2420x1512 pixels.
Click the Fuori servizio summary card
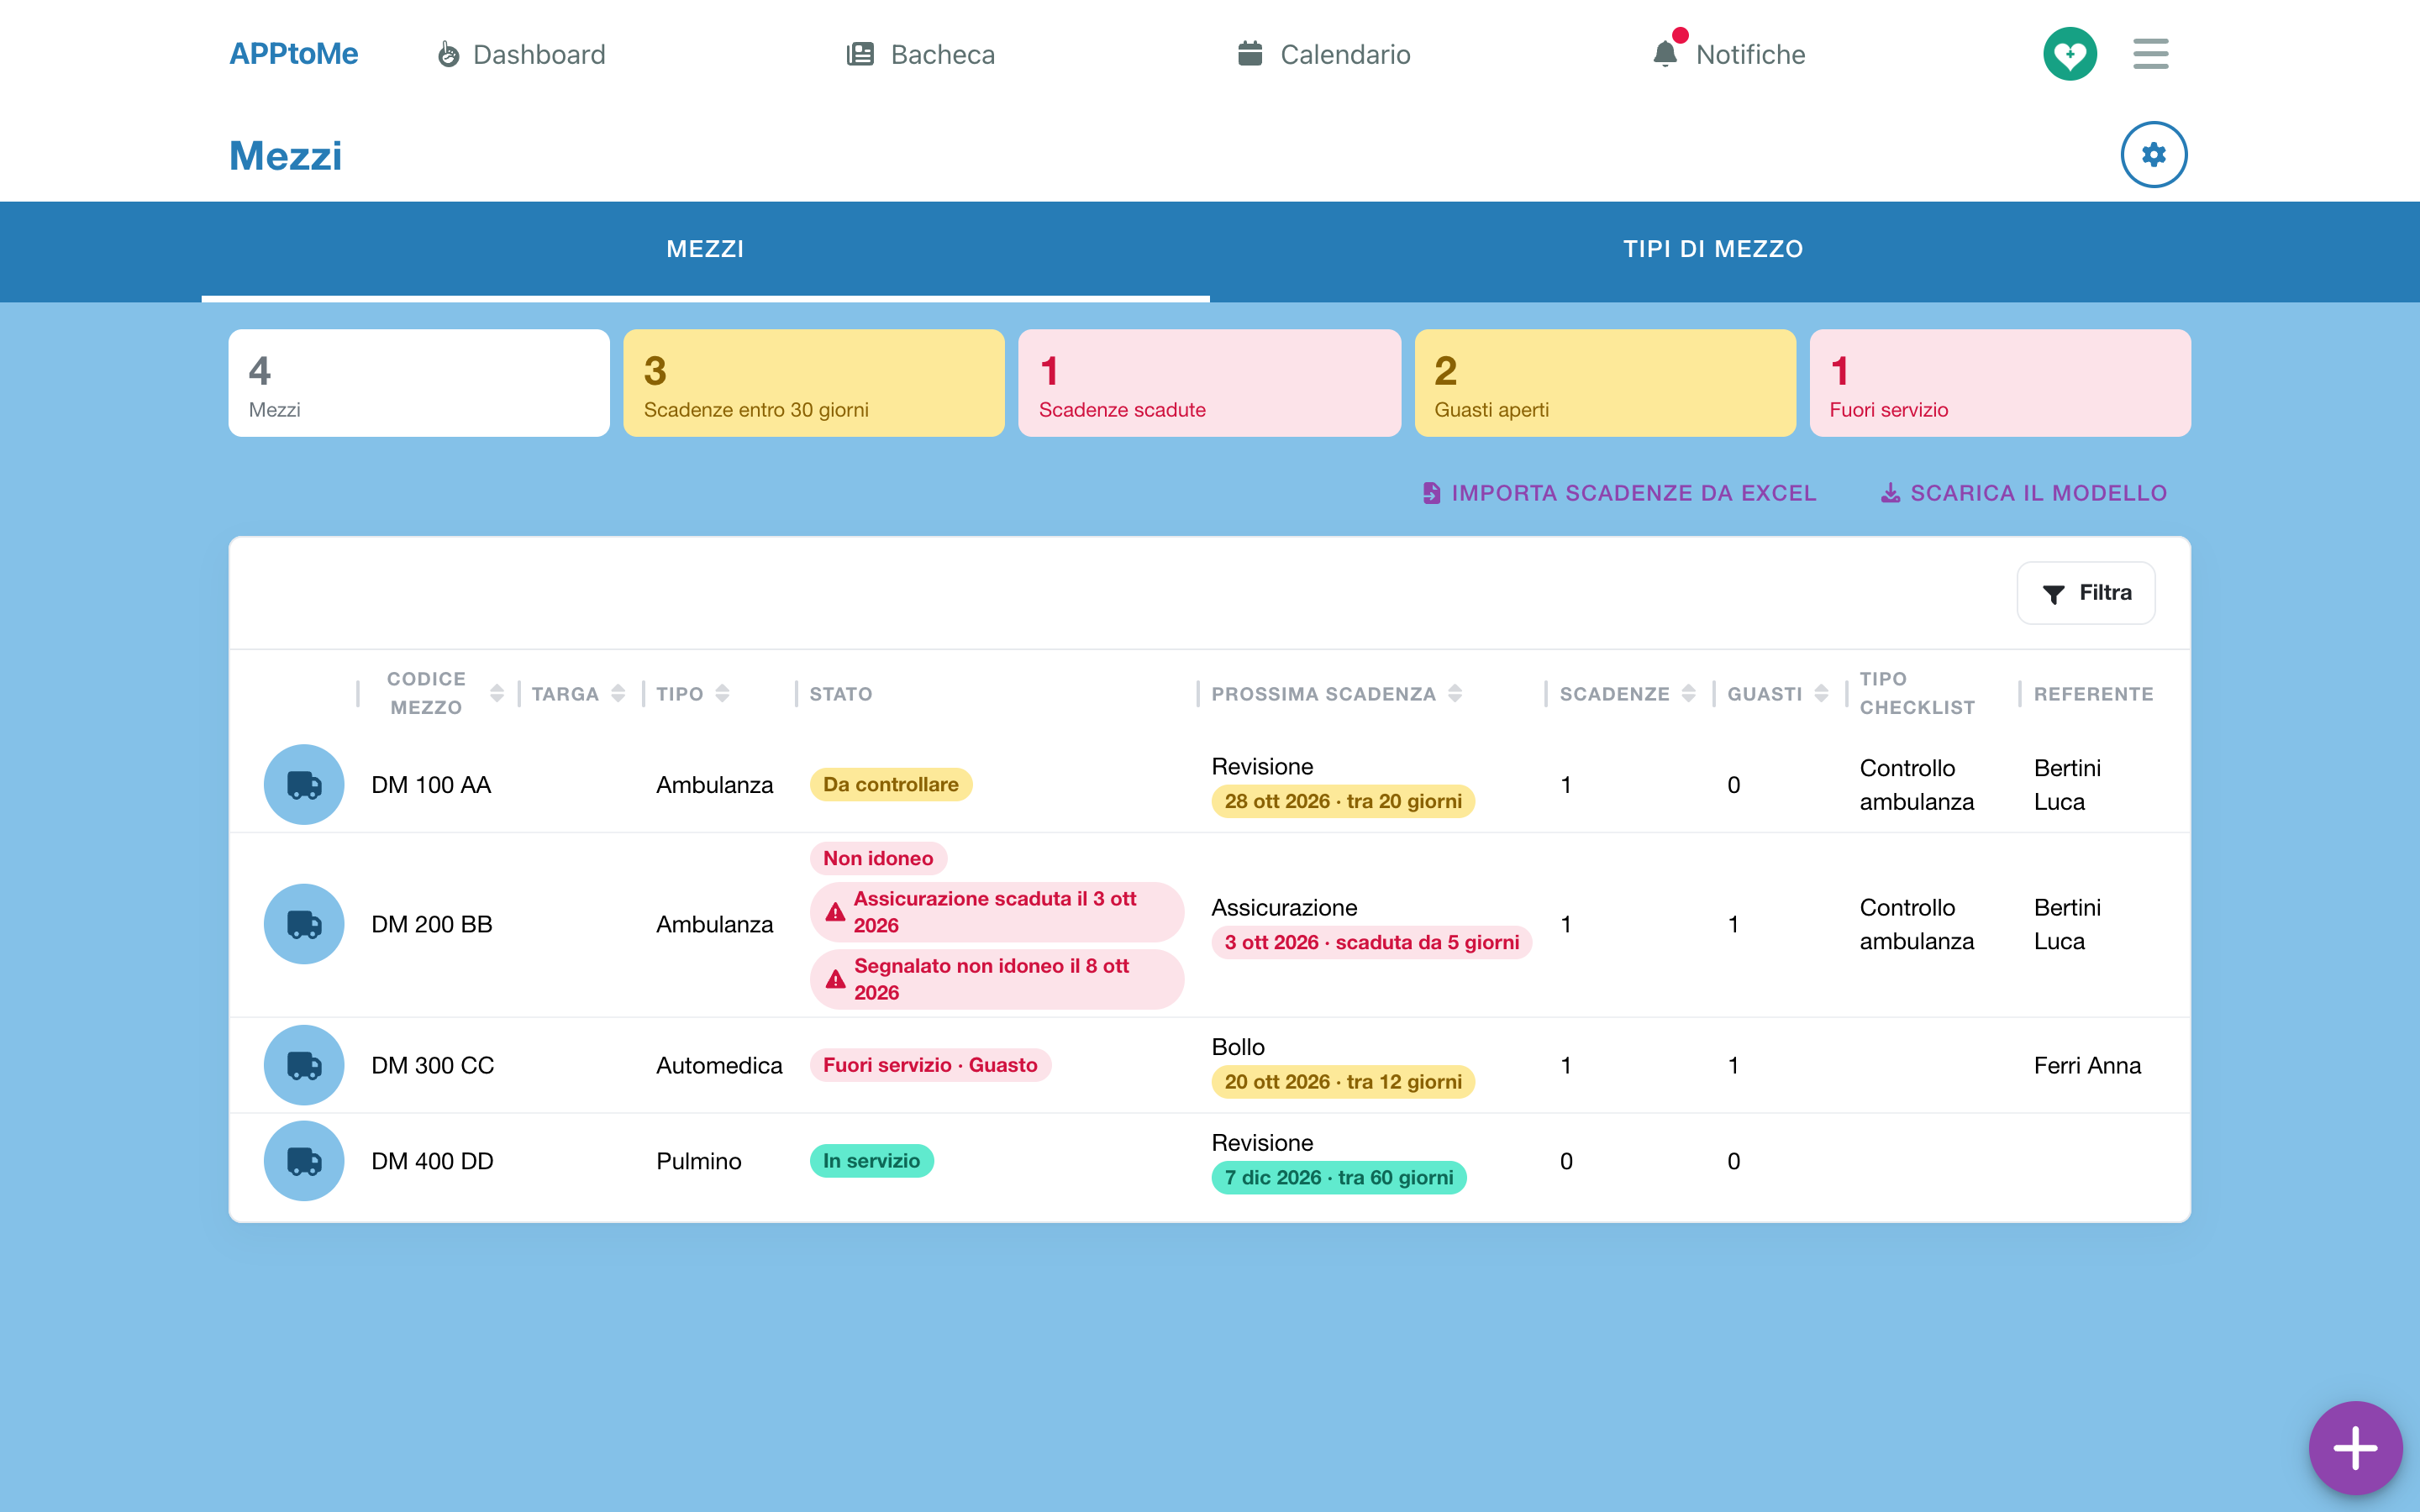click(2000, 383)
